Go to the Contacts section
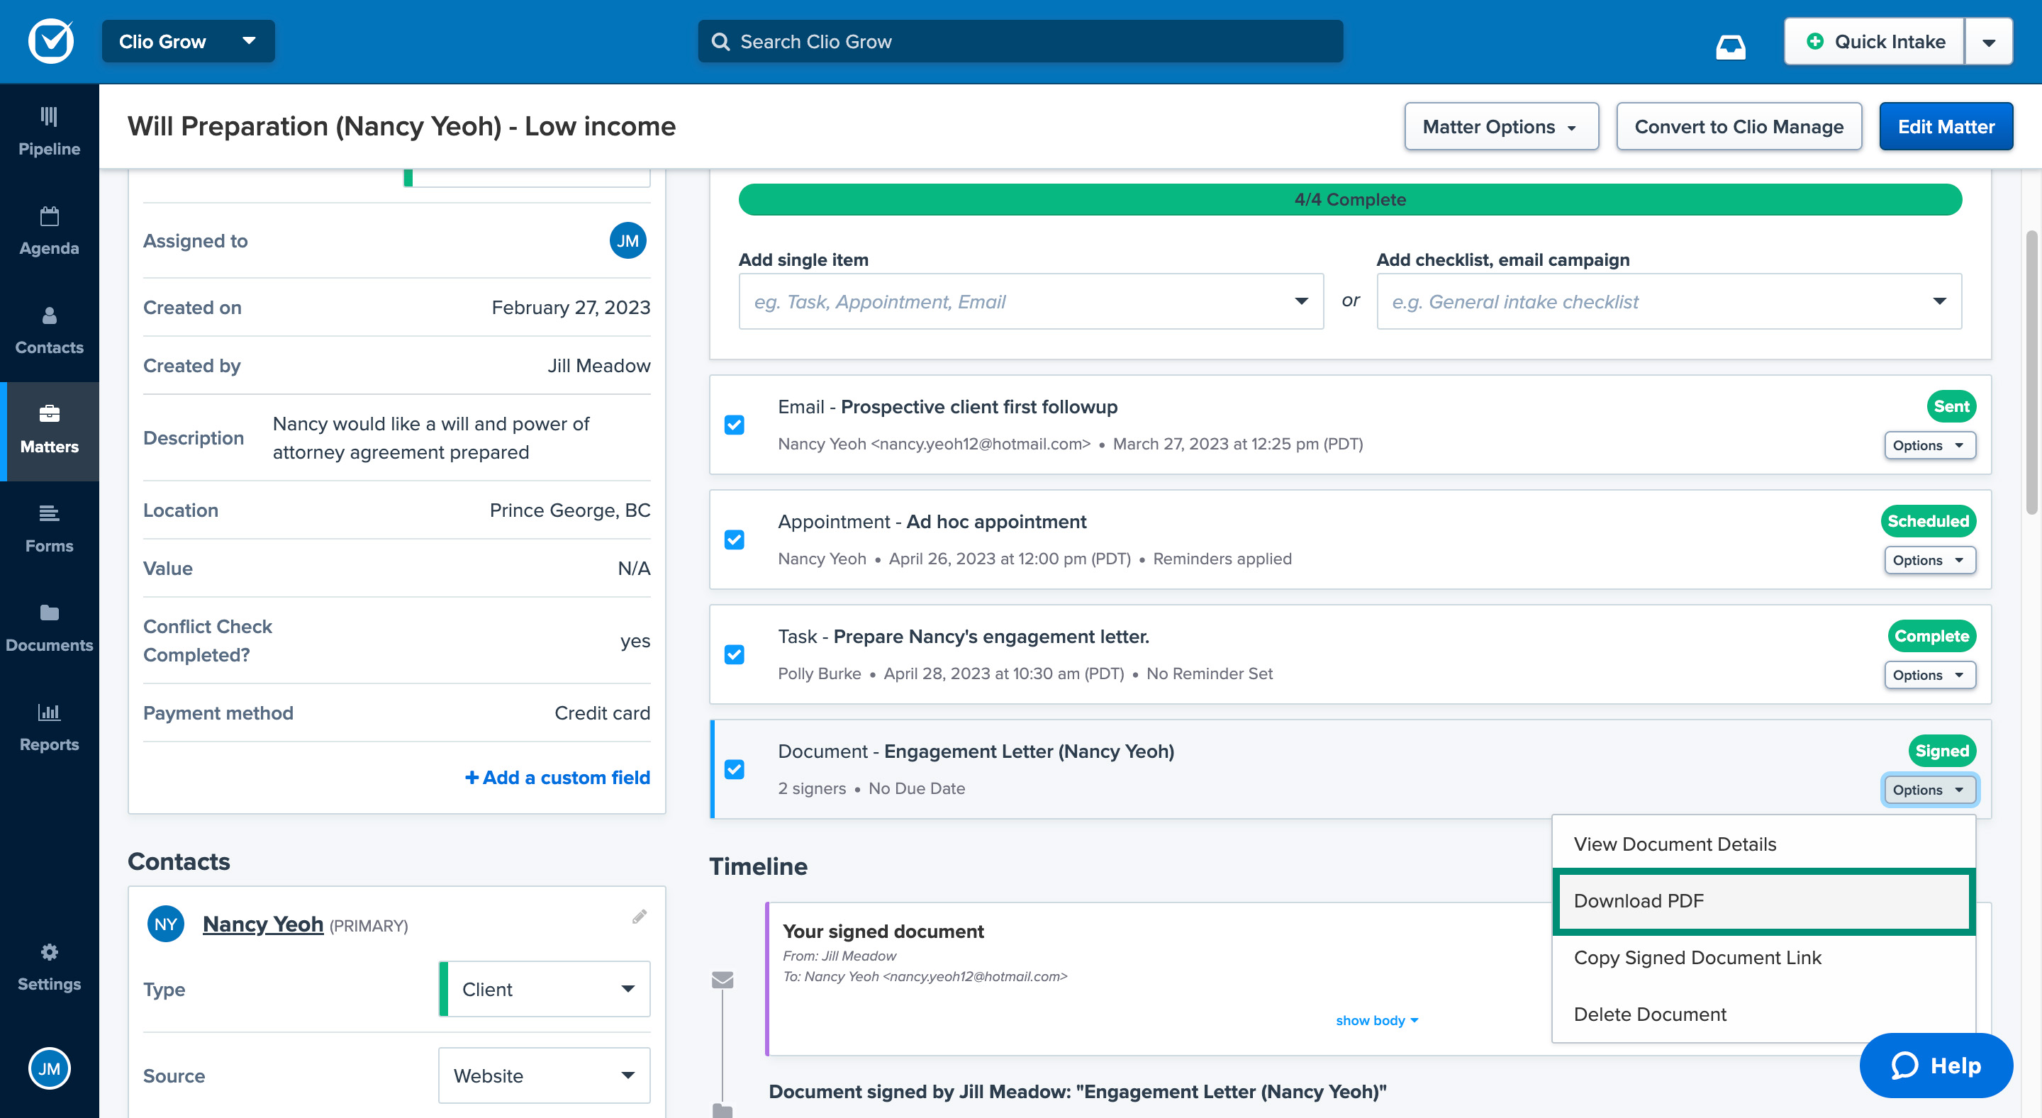Viewport: 2042px width, 1118px height. click(x=49, y=330)
